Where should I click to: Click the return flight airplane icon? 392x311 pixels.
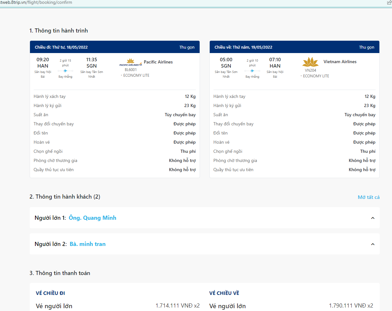[x=252, y=71]
